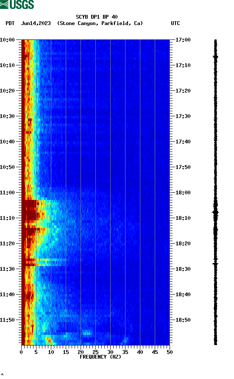Click the 'UTC' timezone label

click(175, 23)
